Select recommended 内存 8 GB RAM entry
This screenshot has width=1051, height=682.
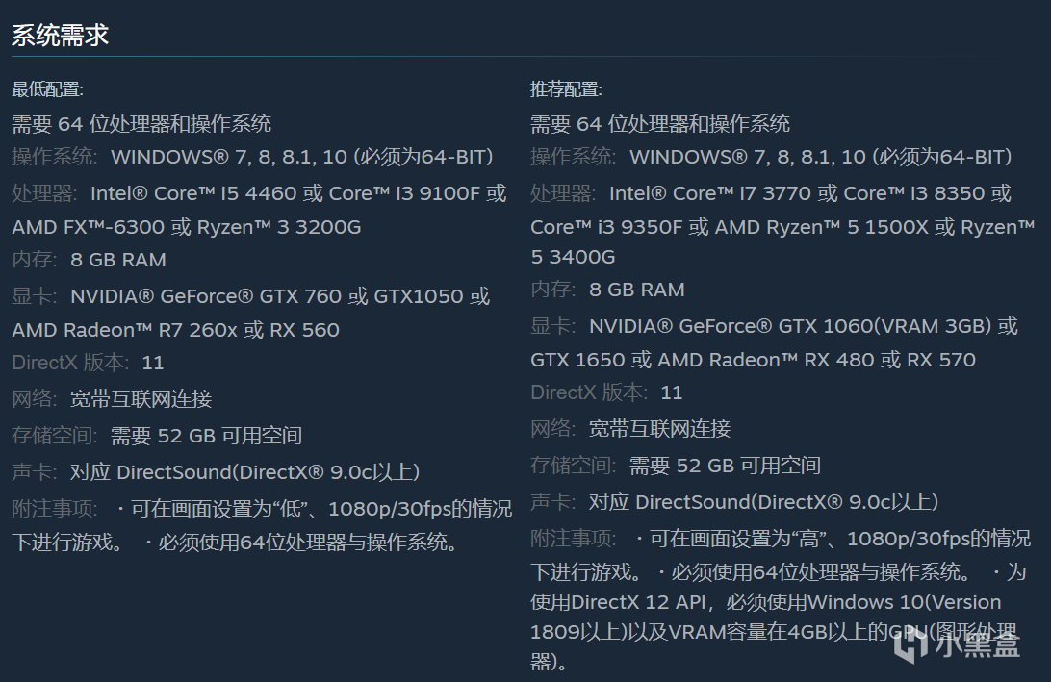click(608, 290)
